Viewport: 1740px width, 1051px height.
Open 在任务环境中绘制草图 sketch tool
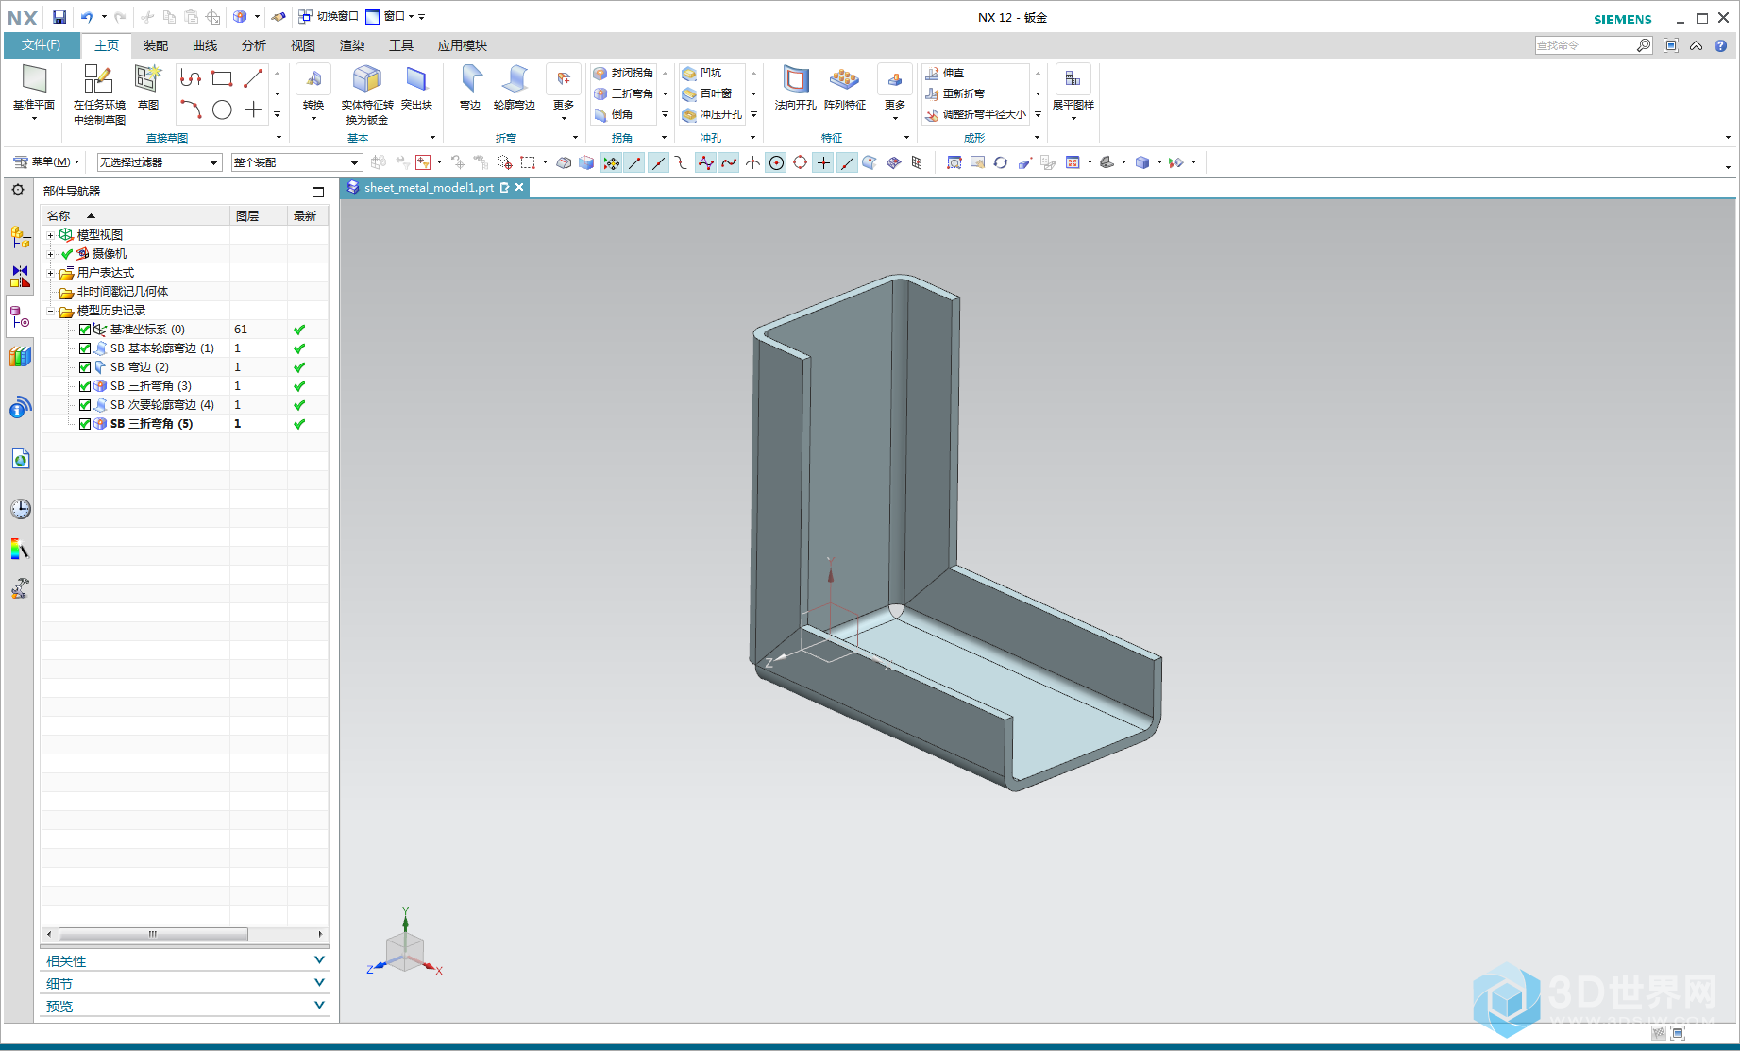click(99, 94)
